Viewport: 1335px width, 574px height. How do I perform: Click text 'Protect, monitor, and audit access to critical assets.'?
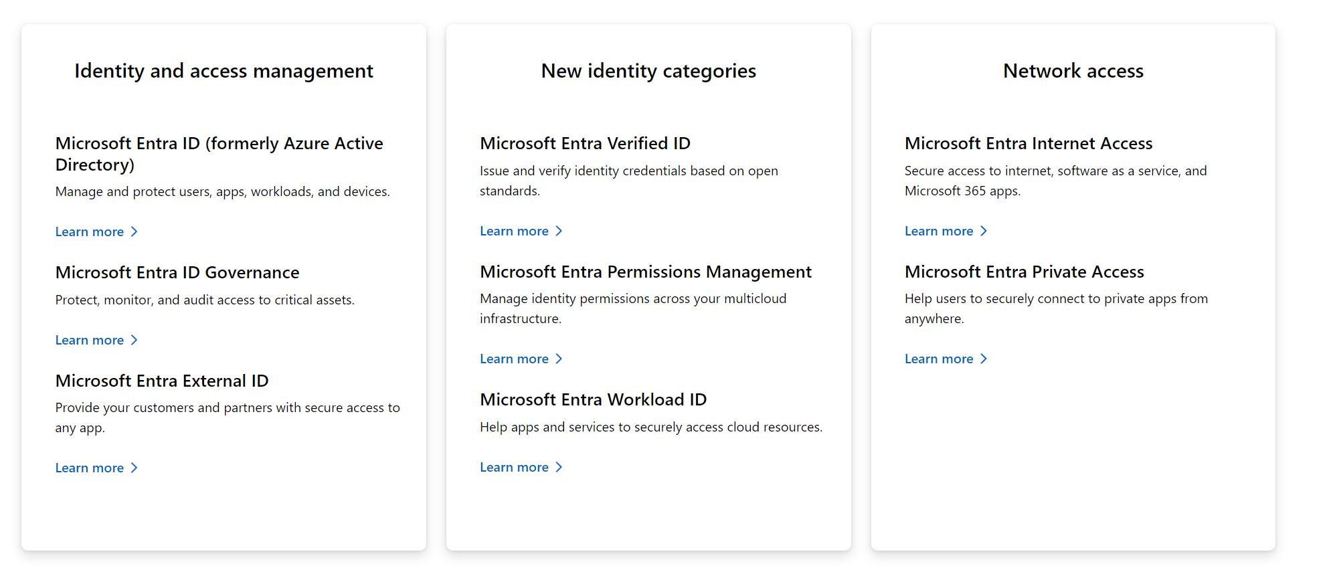(205, 300)
